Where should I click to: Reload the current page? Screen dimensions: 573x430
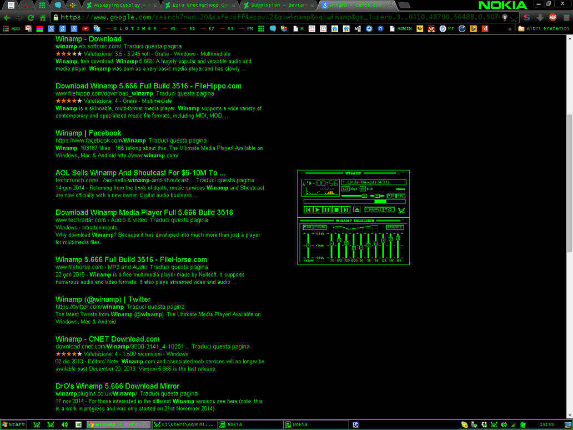pyautogui.click(x=31, y=18)
